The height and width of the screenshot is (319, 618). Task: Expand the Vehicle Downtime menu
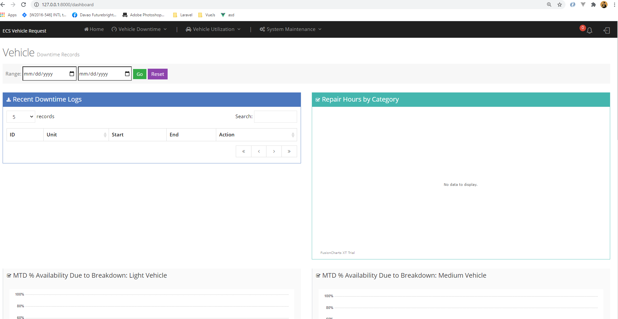pos(139,29)
